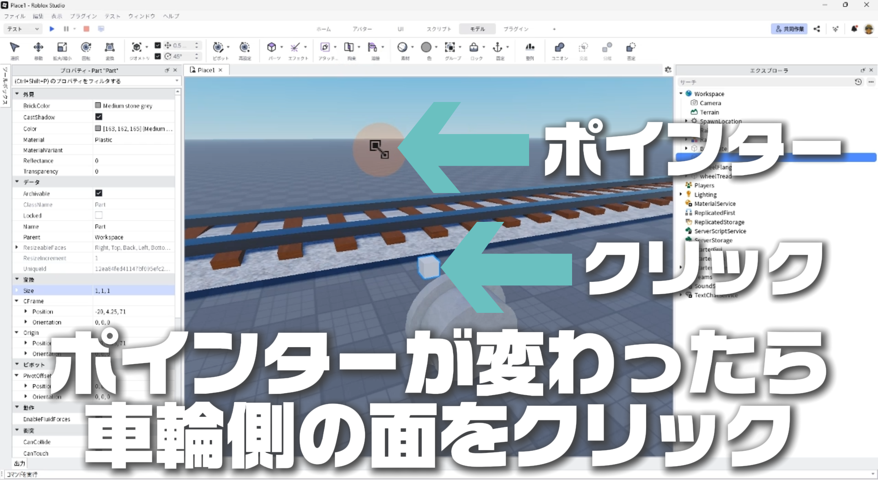The image size is (878, 494).
Task: Open the Anchor (固定) tool
Action: [498, 48]
